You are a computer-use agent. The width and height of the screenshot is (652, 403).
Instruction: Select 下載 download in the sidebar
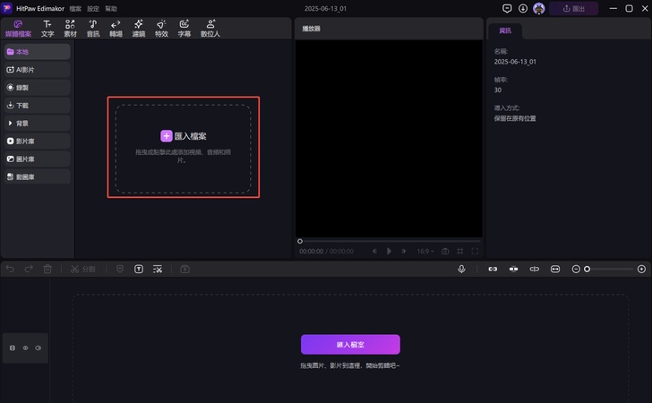click(x=38, y=105)
